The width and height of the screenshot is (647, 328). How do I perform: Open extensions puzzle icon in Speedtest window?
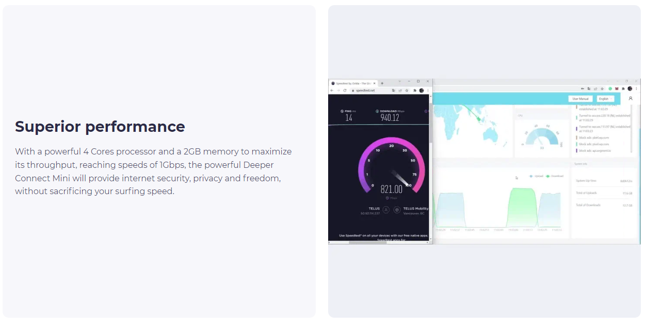[x=415, y=90]
